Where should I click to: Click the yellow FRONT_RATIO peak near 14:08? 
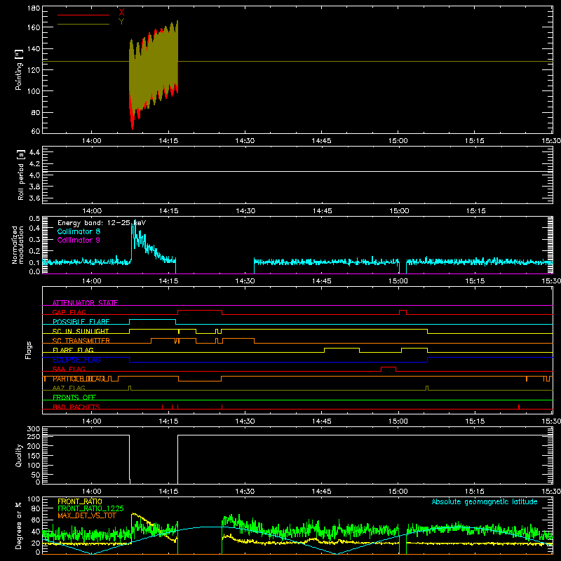(x=135, y=515)
